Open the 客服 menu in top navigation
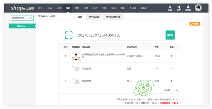 point(104,8)
